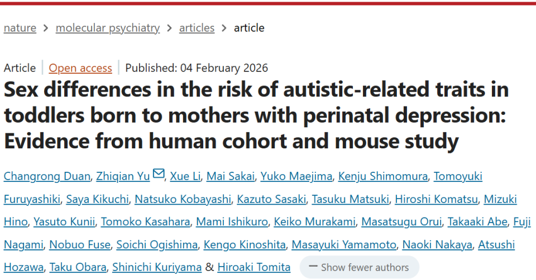Screen dimensions: 536x280
Task: Open author Tomoko Kasahara's details
Action: pyautogui.click(x=145, y=222)
